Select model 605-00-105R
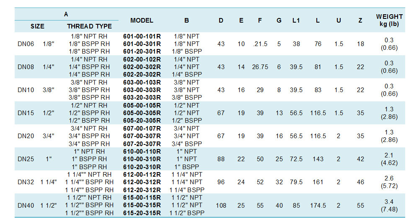 click(x=142, y=105)
